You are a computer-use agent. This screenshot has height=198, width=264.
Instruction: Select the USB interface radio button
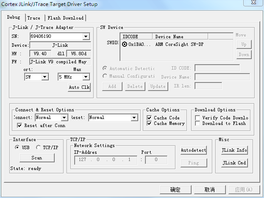(x=17, y=147)
